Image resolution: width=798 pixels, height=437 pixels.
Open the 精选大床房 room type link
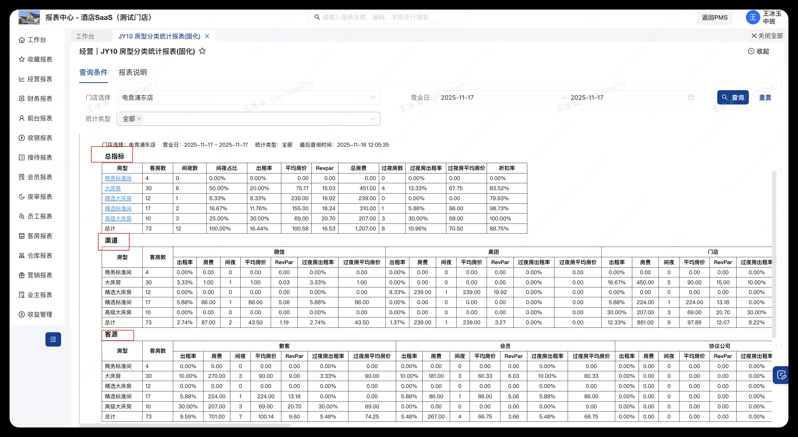(118, 198)
